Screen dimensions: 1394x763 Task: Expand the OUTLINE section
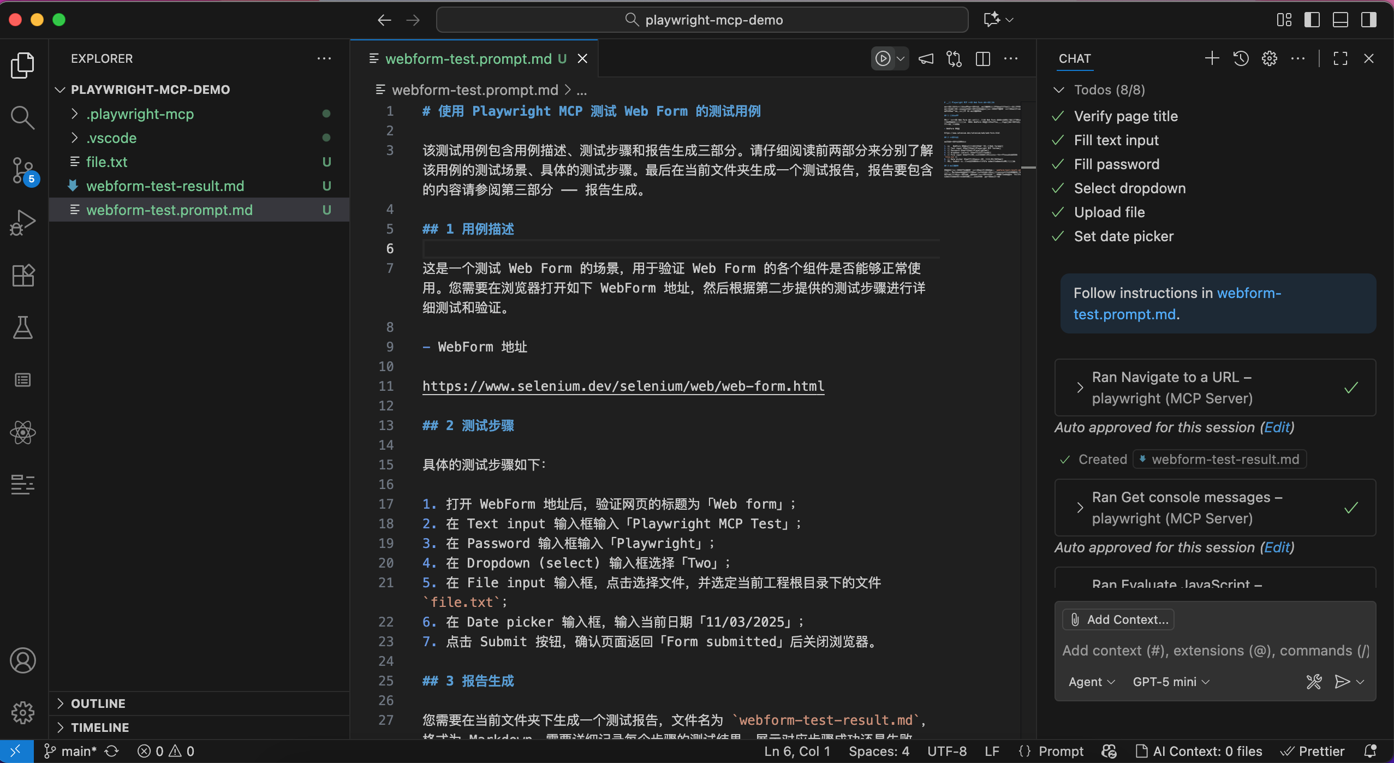pos(98,704)
